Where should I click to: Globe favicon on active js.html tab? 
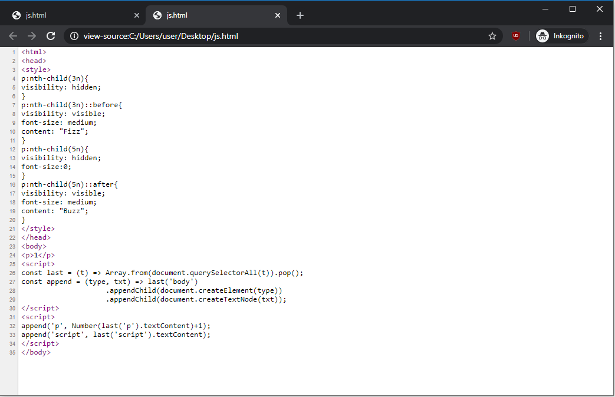pos(157,15)
